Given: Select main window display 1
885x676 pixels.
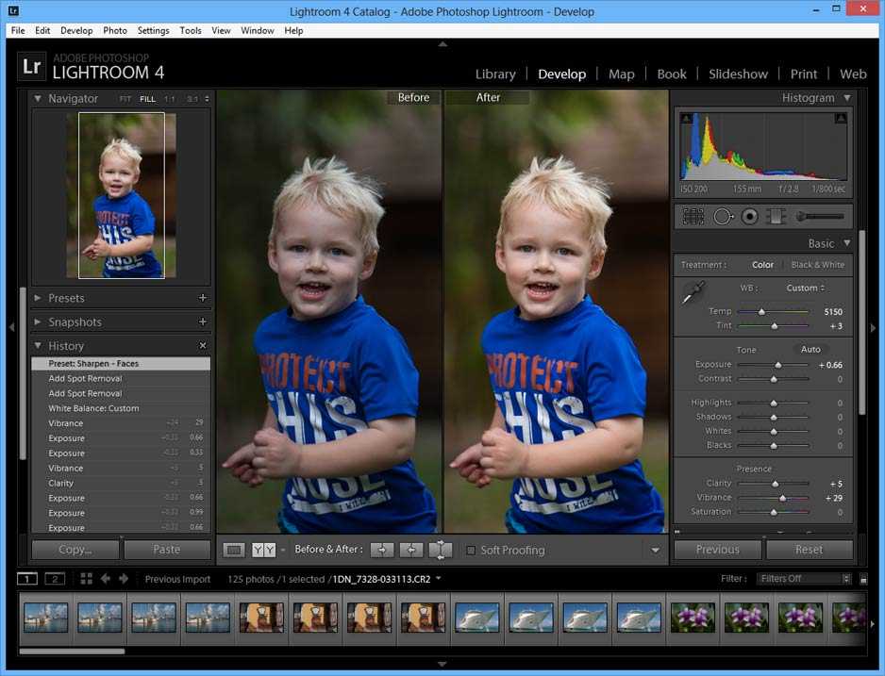Looking at the screenshot, I should pyautogui.click(x=27, y=579).
